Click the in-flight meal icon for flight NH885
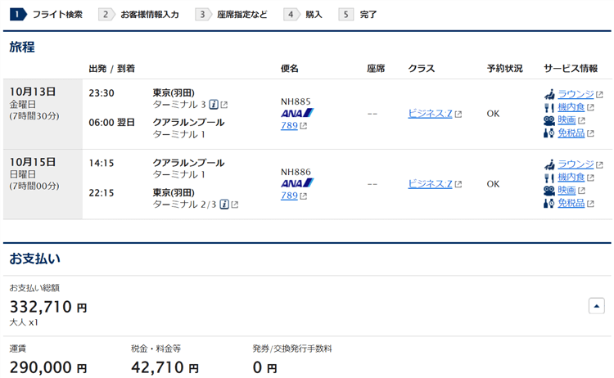614x378 pixels. 549,107
